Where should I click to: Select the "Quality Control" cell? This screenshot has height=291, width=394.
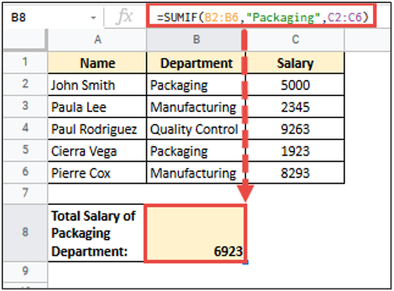click(196, 128)
